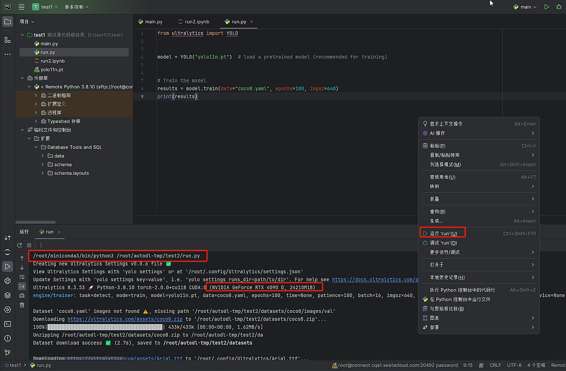Expand the 二进制框架 node
This screenshot has width=566, height=371.
tap(36, 95)
